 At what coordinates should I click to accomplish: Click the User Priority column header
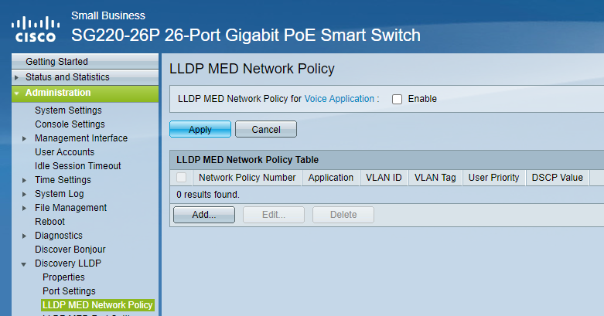tap(493, 178)
